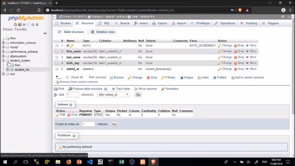Switch to the Insert tab
Viewport: 295px width, 166px height.
pyautogui.click(x=141, y=23)
